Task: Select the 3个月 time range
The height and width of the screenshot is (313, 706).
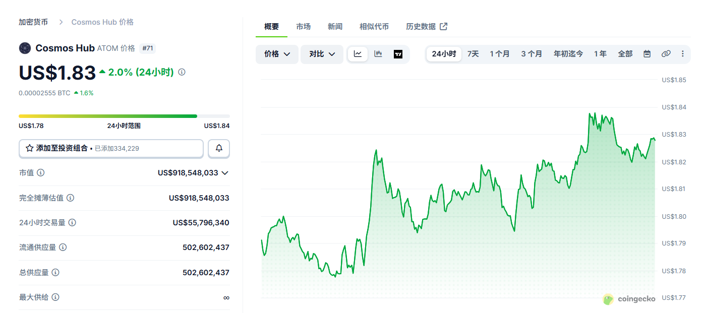Action: click(x=532, y=54)
